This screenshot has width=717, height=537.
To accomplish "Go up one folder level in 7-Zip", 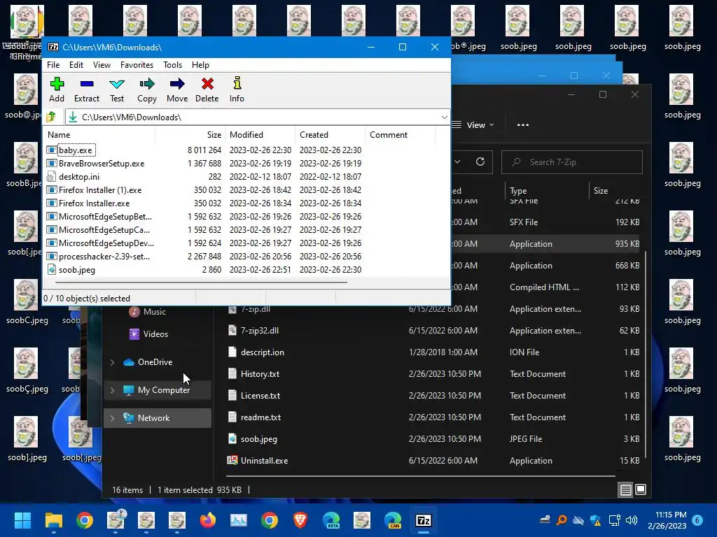I will click(51, 117).
